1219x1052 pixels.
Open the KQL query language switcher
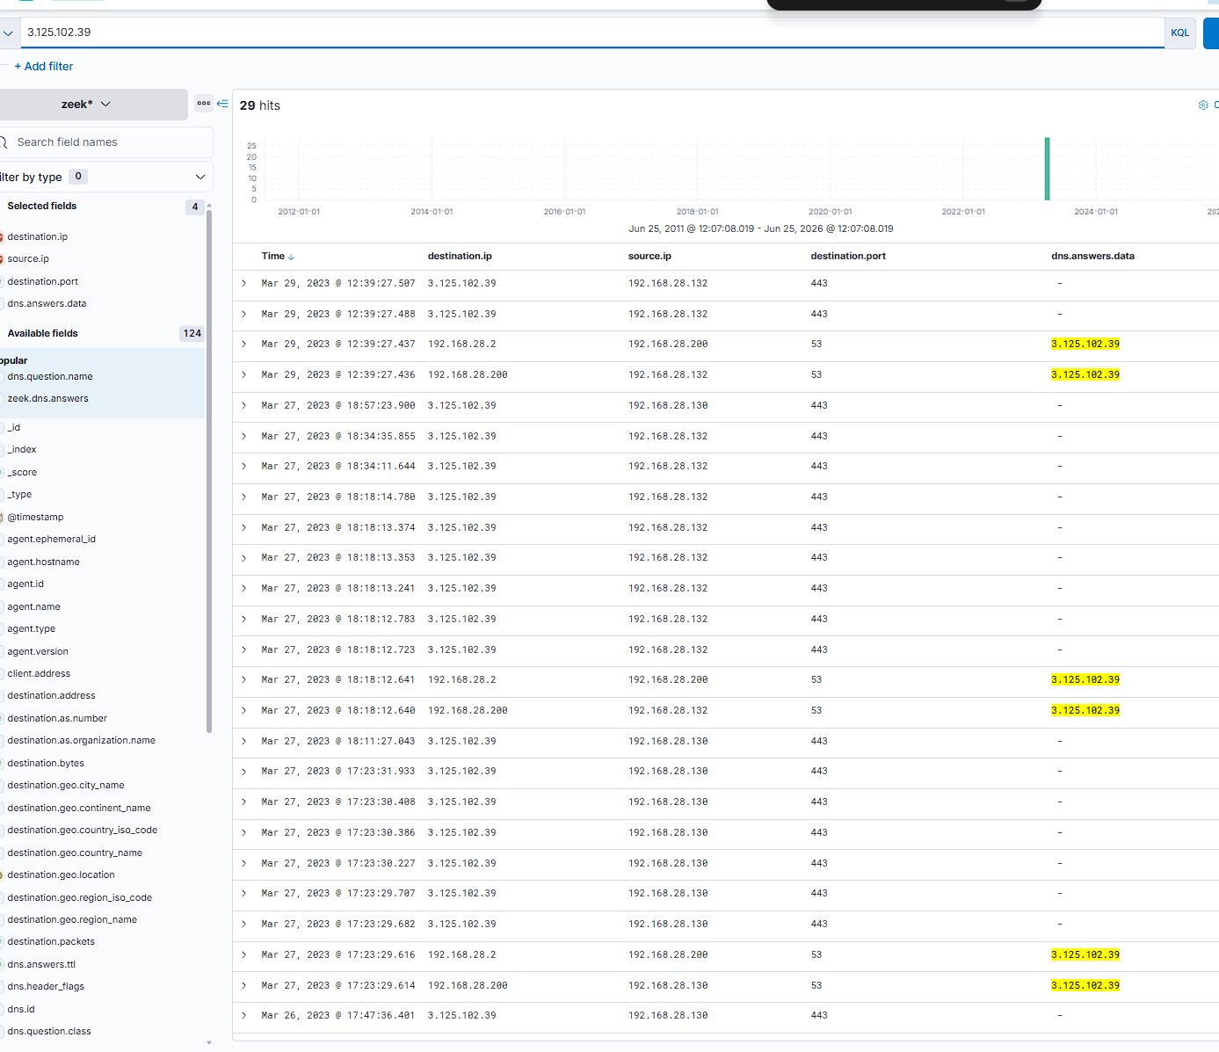(x=1179, y=33)
